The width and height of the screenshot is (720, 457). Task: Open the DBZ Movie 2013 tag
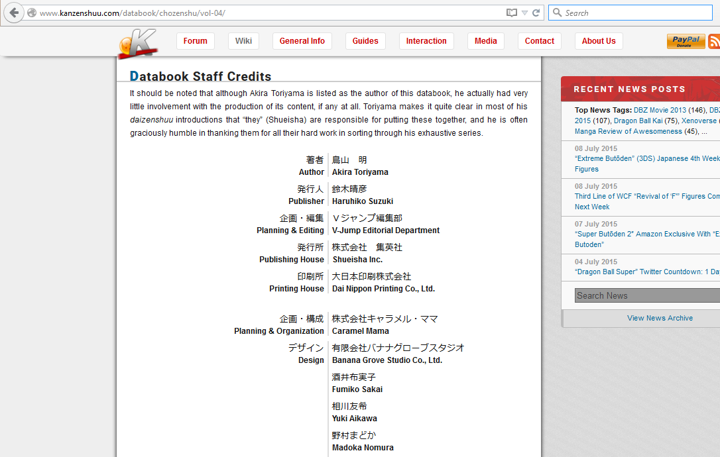click(660, 110)
